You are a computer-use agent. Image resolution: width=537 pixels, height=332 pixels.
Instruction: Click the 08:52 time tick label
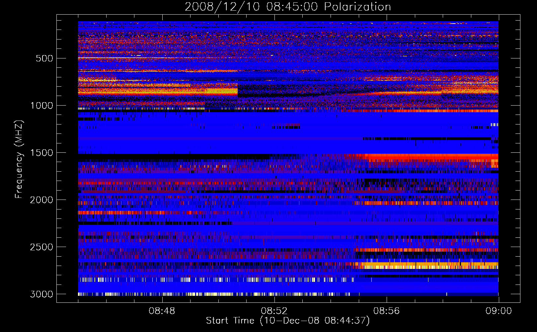coord(274,311)
